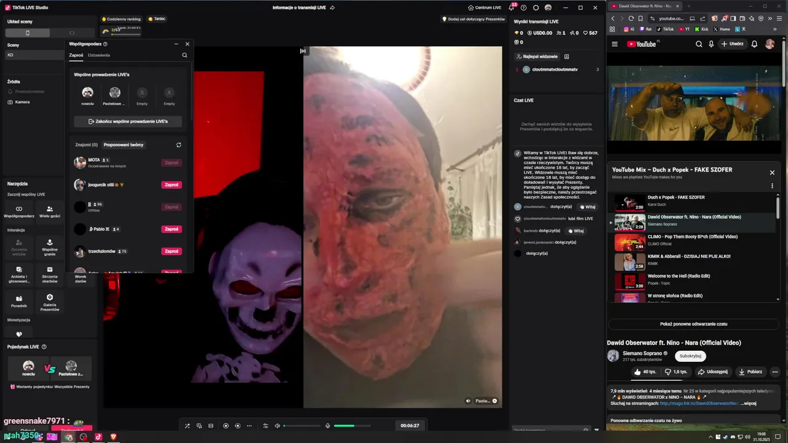
Task: Mute the speaker volume icon
Action: tap(277, 426)
